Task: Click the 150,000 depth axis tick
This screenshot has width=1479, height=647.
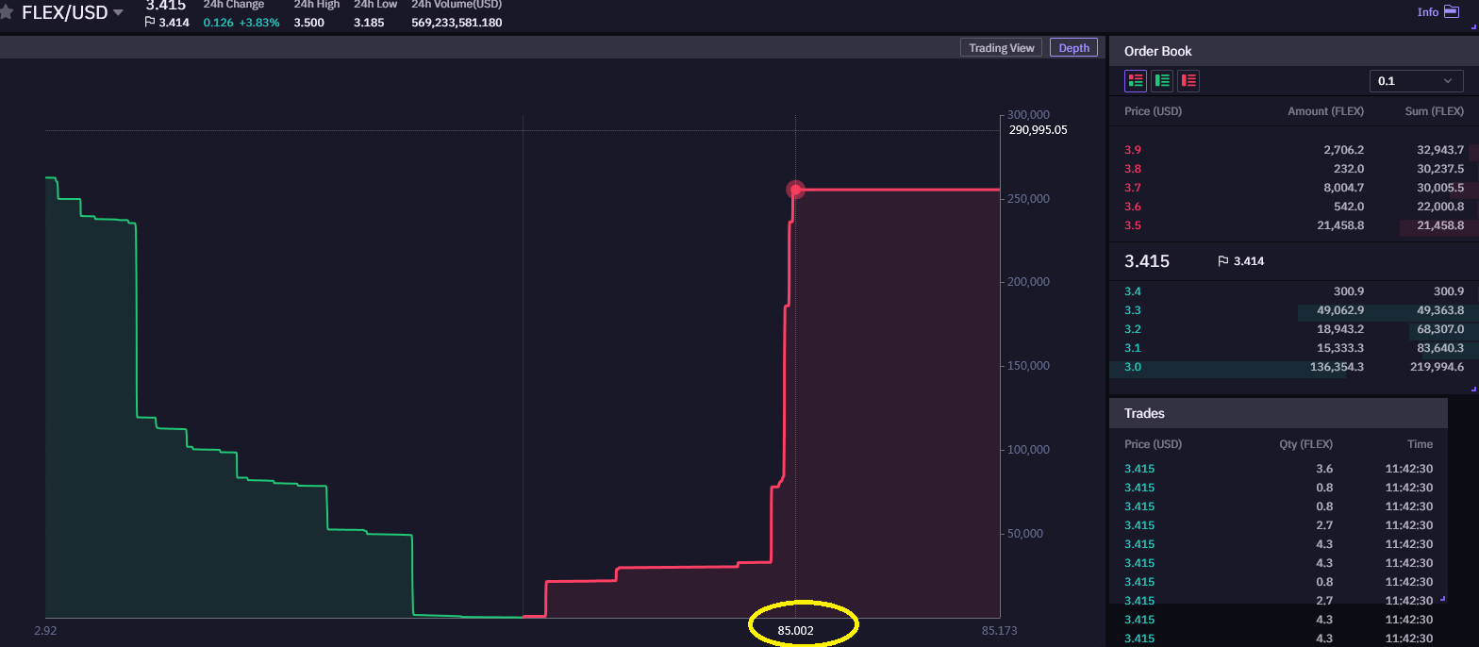Action: pyautogui.click(x=1028, y=366)
